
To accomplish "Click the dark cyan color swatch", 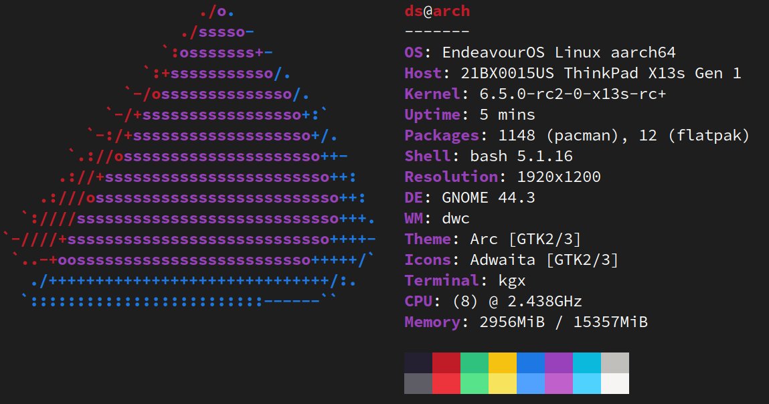I will click(586, 363).
